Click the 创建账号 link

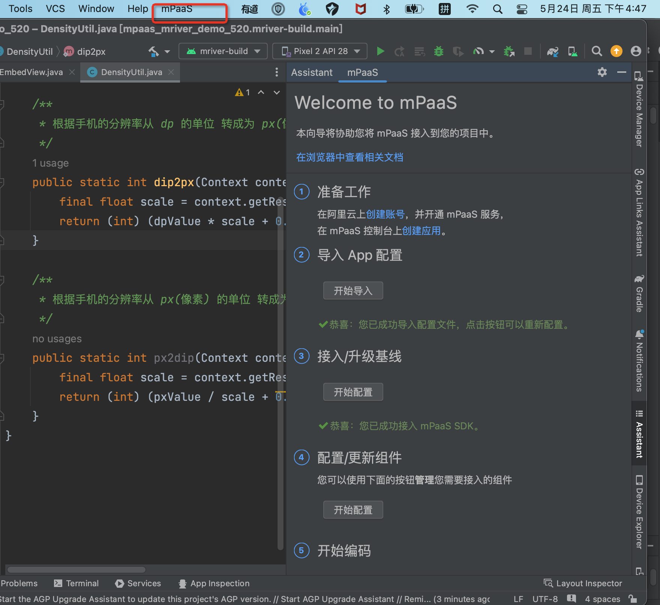385,214
